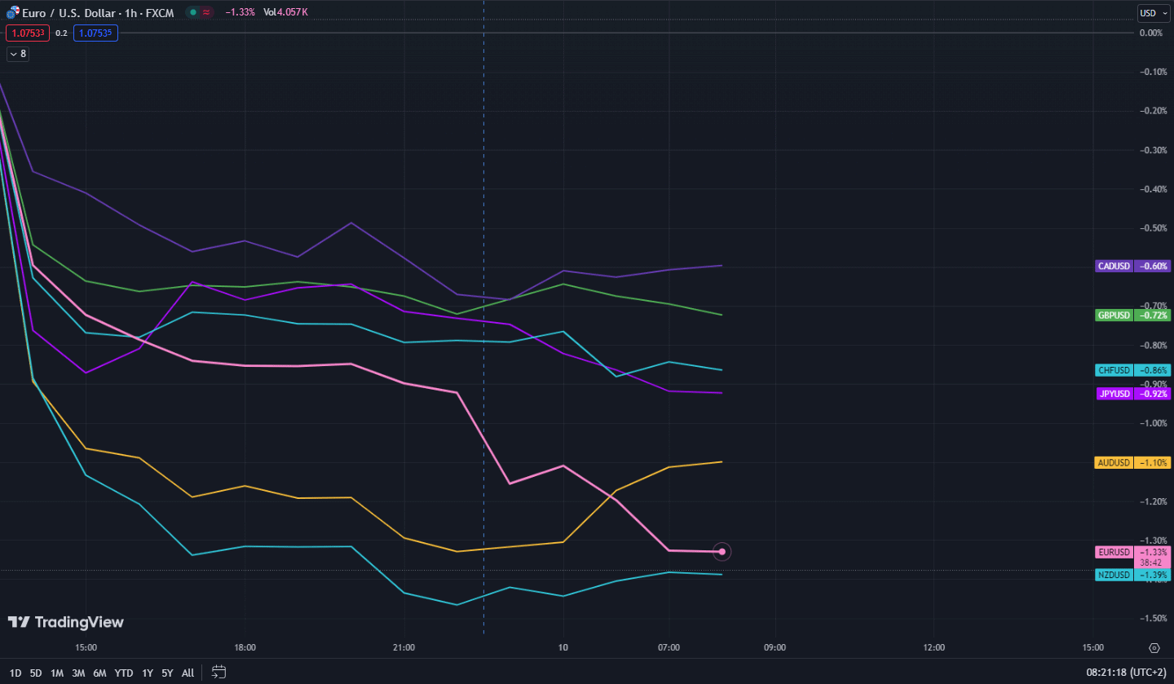Select the 3M time range

pos(78,673)
